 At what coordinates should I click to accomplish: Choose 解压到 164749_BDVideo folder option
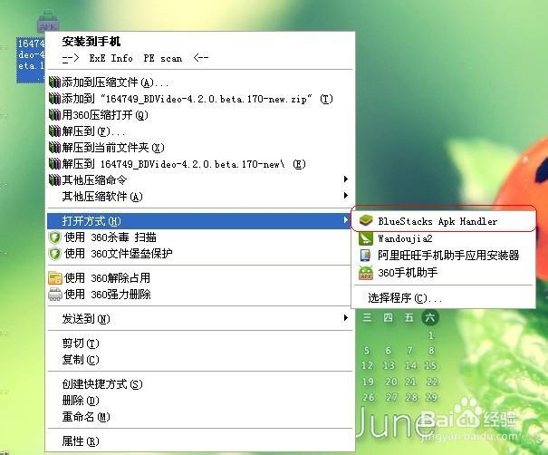200,164
